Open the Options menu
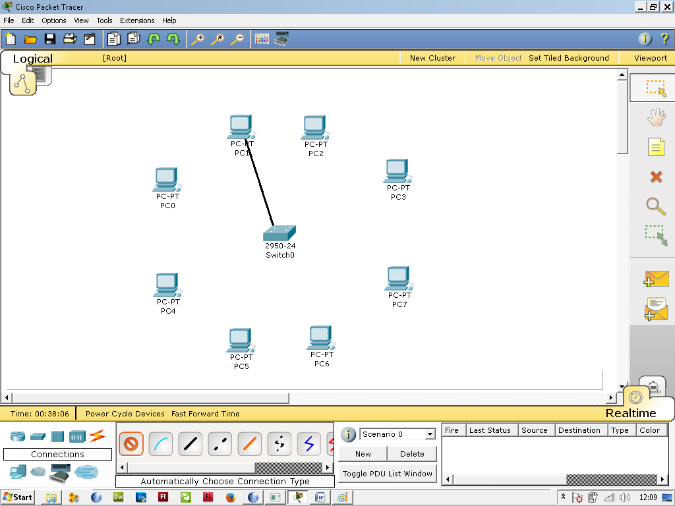 (x=53, y=20)
